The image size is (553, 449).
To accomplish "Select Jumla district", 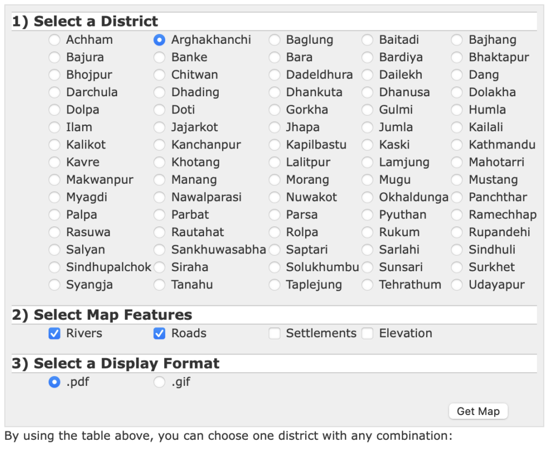I will pos(367,127).
